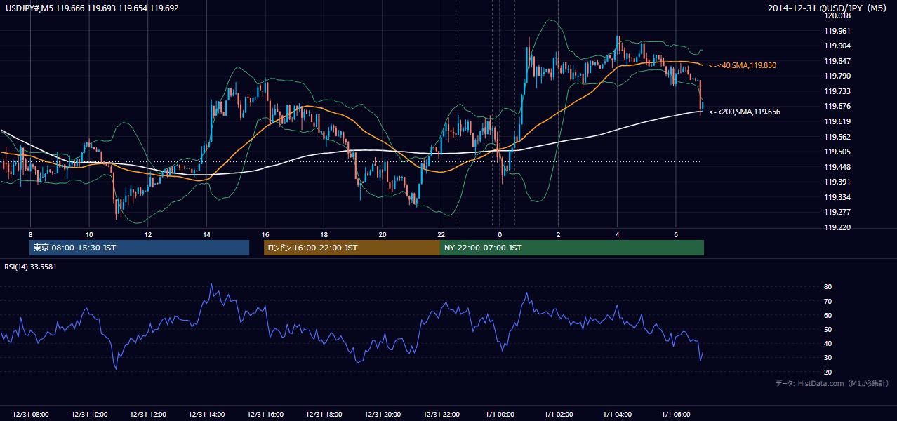
Task: Click the 12/31 18:00 time label
Action: [324, 415]
